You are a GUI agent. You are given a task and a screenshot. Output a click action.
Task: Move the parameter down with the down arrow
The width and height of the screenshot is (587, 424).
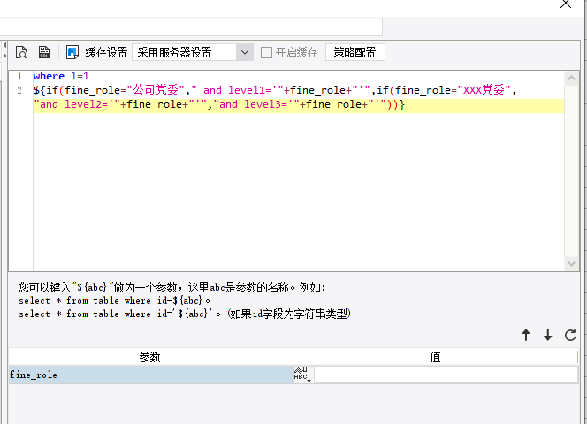(548, 335)
